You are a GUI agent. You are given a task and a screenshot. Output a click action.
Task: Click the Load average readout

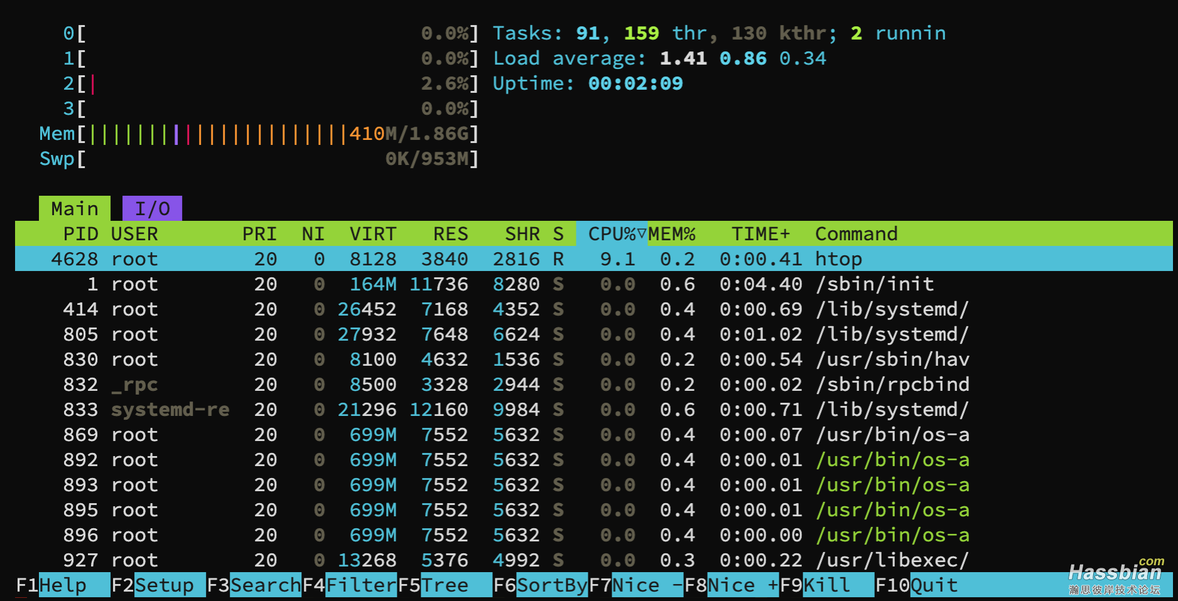click(659, 58)
